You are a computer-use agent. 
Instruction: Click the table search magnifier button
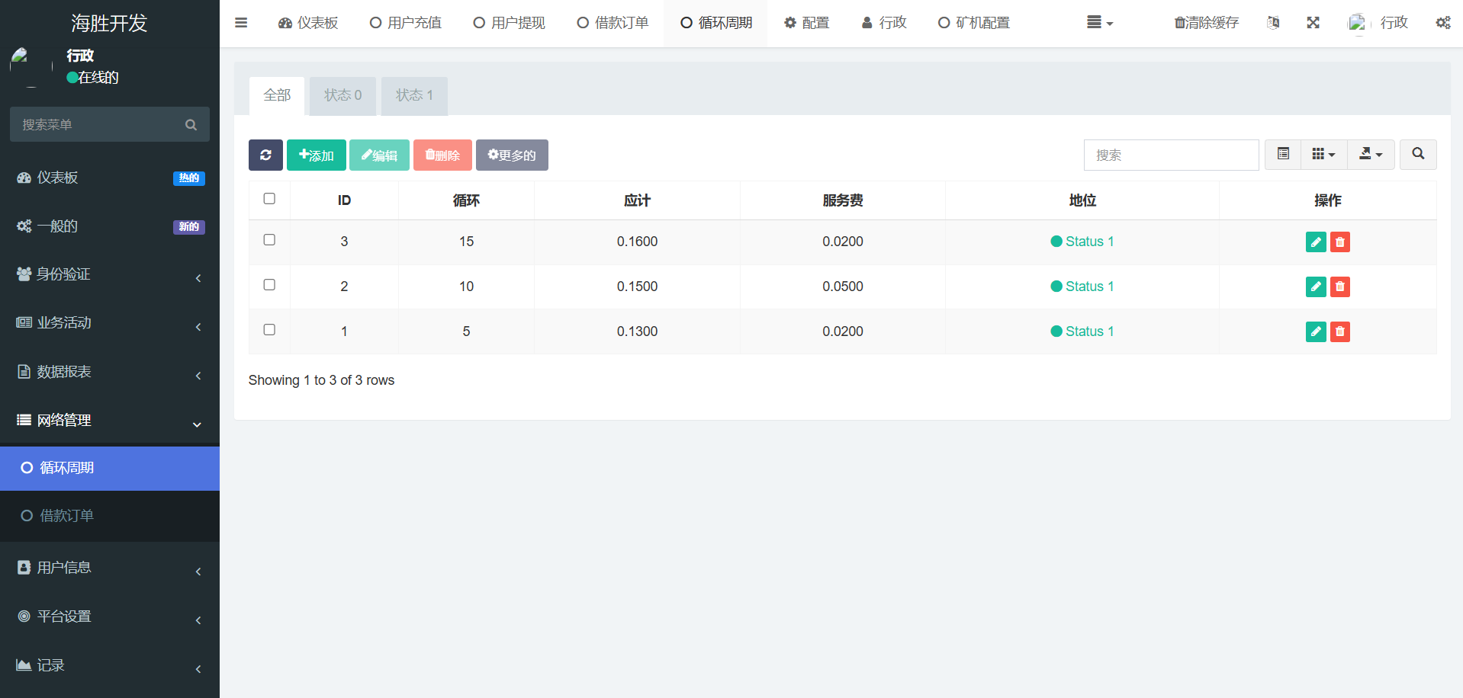1417,155
